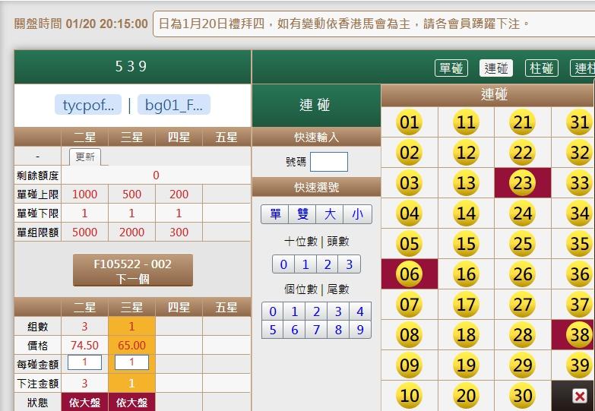Click F105522 - 002 下一個 button
Screen dimensions: 595x411
click(133, 270)
